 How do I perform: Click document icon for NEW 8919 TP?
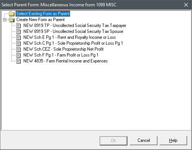[x=19, y=25]
